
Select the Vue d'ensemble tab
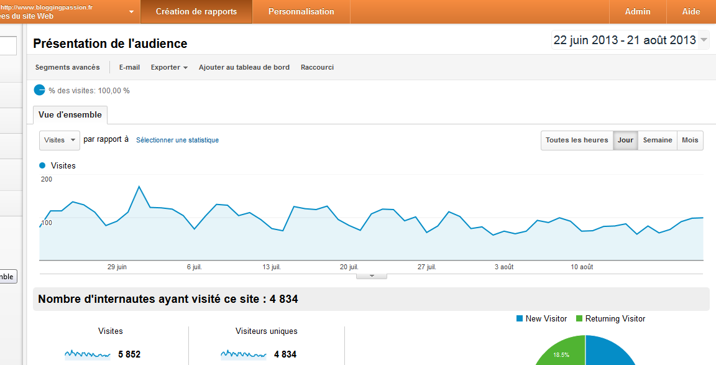pyautogui.click(x=70, y=114)
